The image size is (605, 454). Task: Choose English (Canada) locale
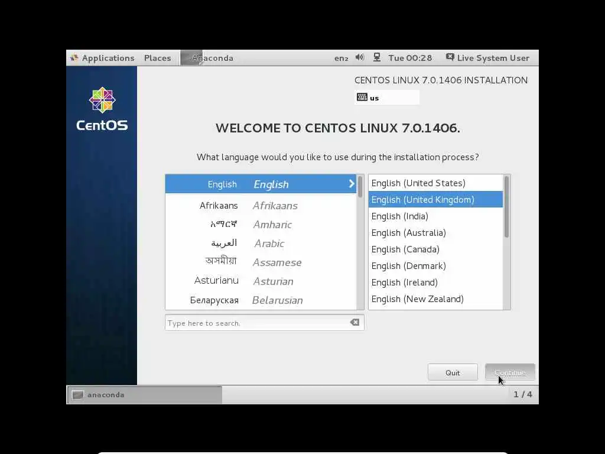(x=435, y=249)
